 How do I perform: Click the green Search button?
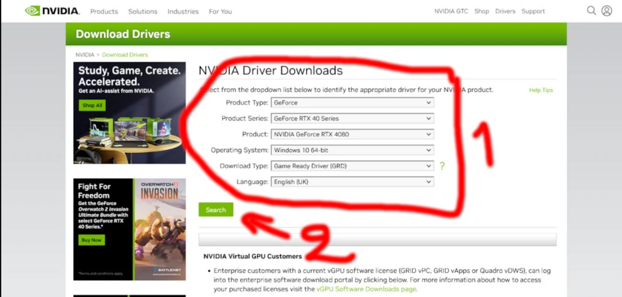coord(216,210)
